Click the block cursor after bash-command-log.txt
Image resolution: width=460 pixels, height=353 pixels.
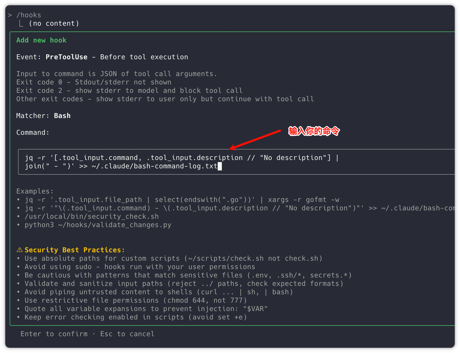[x=220, y=166]
